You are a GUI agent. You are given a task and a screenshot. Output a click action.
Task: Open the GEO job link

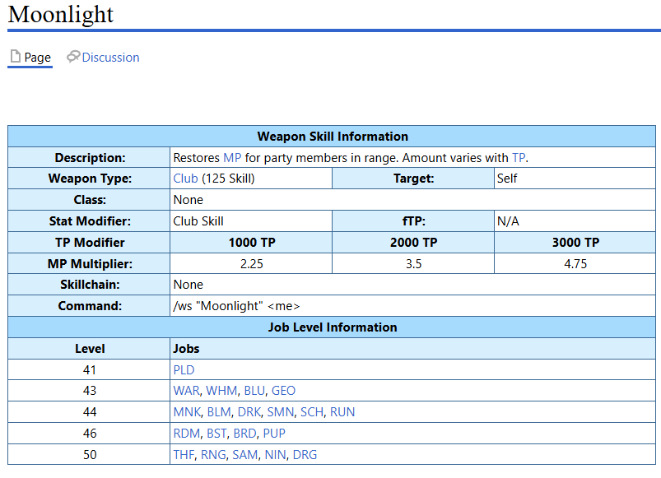283,391
